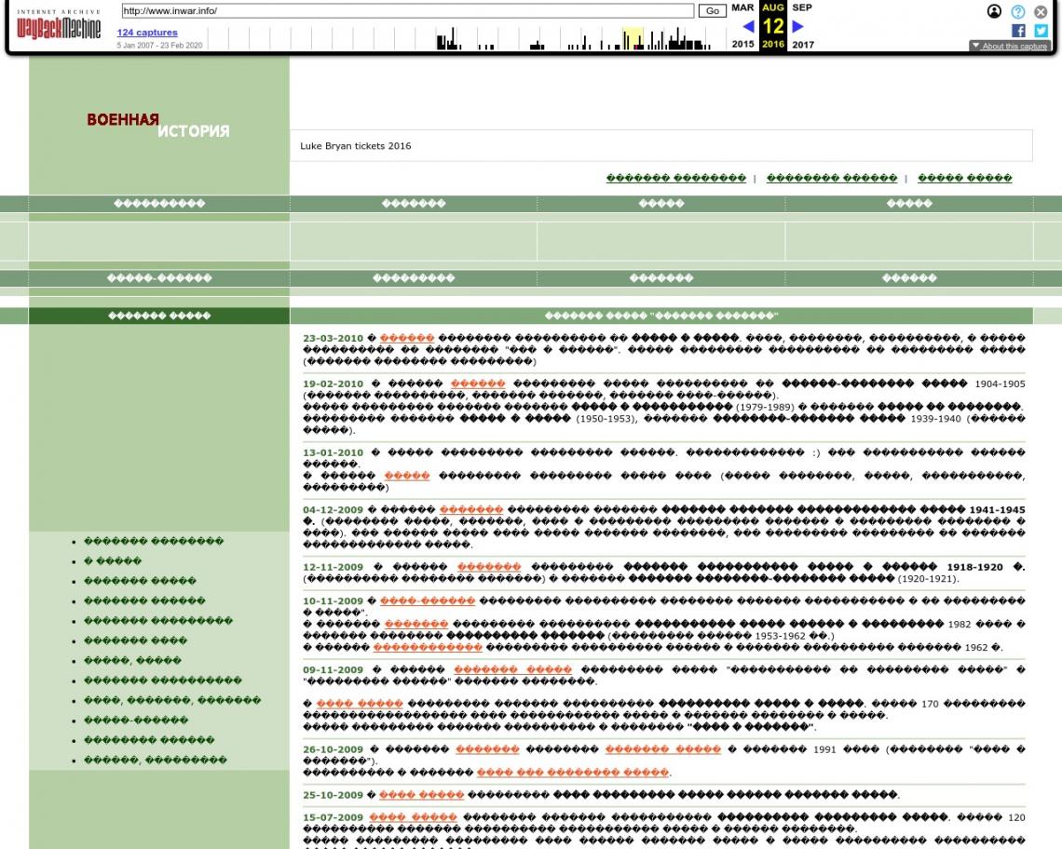The width and height of the screenshot is (1062, 849).
Task: Click the year range 1904-1905
Action: click(x=1000, y=384)
